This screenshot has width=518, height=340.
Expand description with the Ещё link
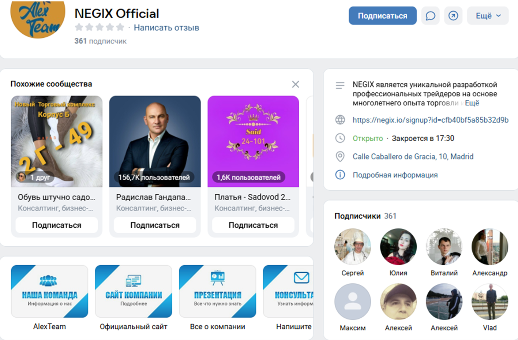coord(472,103)
